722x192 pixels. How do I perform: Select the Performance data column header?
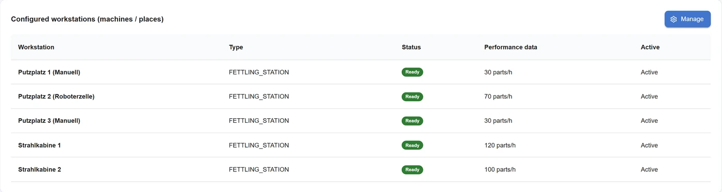point(511,47)
